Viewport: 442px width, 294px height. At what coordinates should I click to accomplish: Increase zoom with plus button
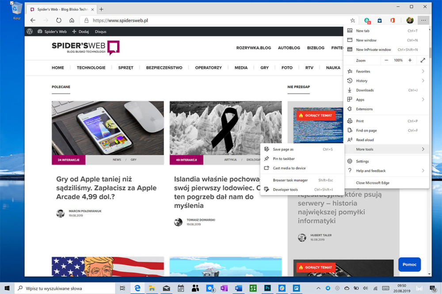point(410,60)
